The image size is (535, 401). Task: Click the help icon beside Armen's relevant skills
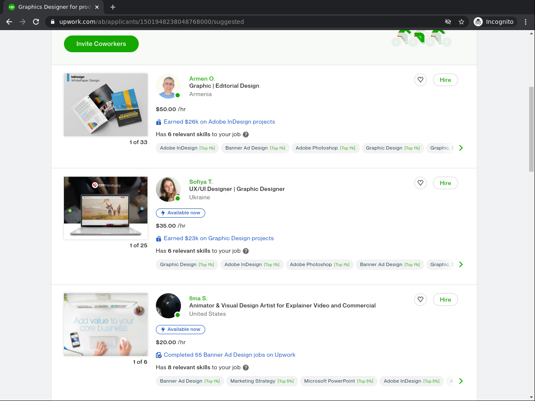click(x=246, y=135)
